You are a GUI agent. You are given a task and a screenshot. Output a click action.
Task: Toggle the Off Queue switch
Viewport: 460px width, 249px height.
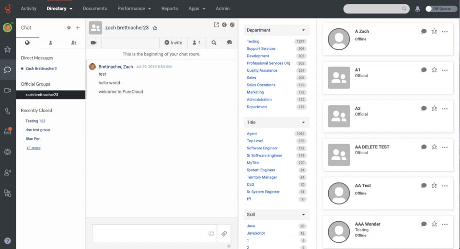coord(441,9)
